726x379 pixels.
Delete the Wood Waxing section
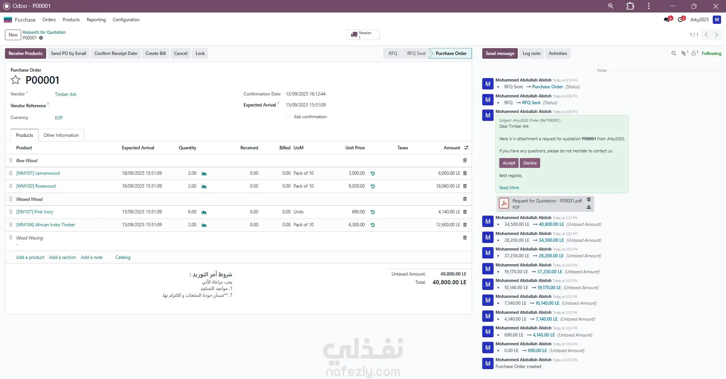tap(465, 238)
